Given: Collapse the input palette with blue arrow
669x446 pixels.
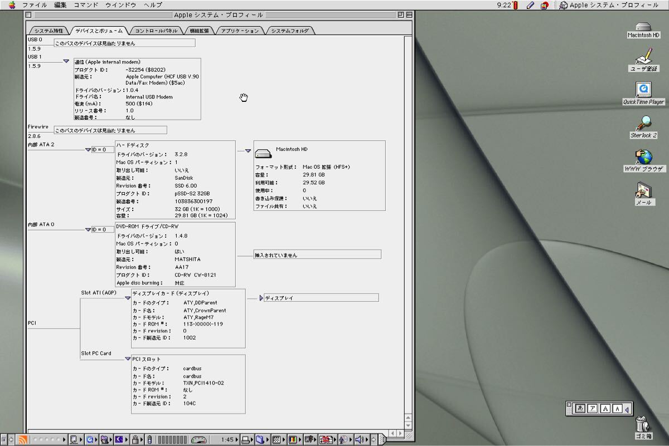Looking at the screenshot, I should point(627,409).
